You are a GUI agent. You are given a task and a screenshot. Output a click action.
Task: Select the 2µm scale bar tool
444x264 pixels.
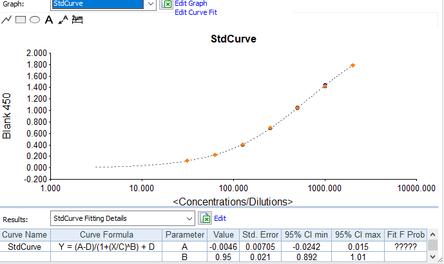77,19
